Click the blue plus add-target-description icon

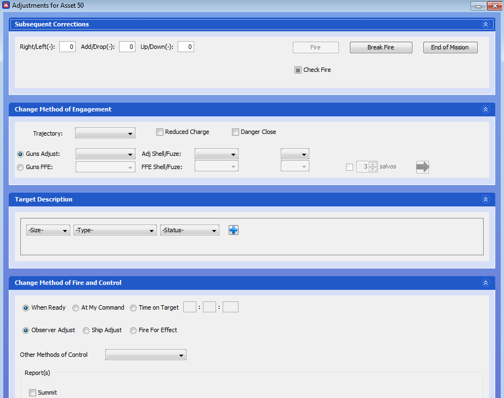click(234, 230)
